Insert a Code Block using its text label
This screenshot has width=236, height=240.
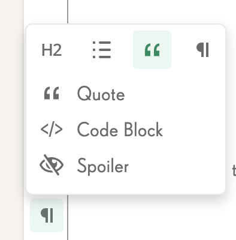coord(120,130)
